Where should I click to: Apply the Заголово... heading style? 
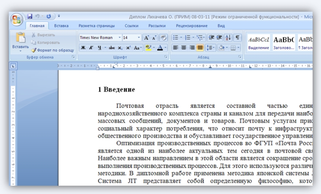[284, 43]
